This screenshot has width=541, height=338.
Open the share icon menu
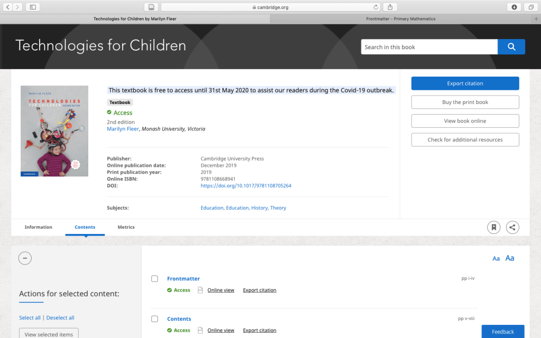[512, 227]
